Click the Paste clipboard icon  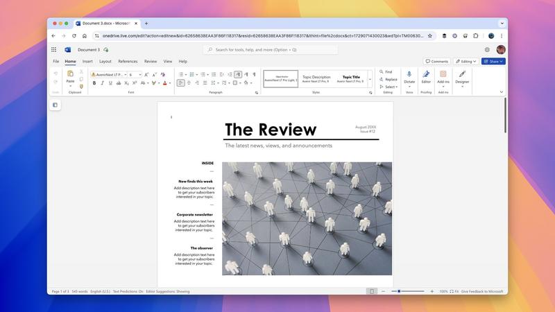(70, 74)
